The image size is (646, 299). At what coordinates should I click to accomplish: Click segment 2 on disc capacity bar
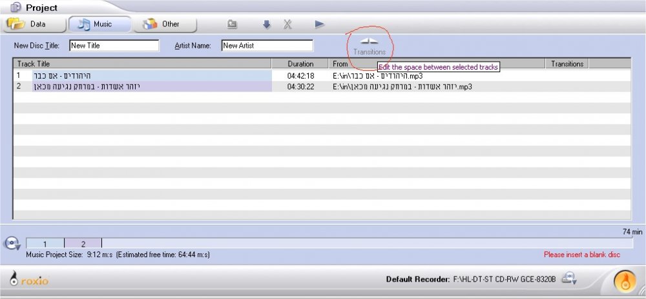coord(83,244)
